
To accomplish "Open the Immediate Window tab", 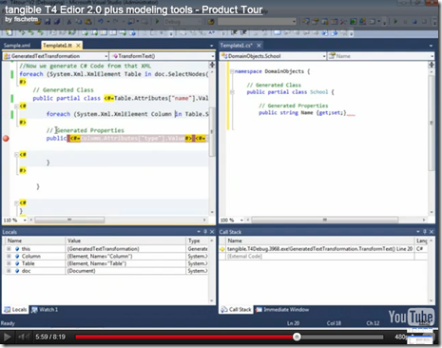I will pyautogui.click(x=282, y=310).
